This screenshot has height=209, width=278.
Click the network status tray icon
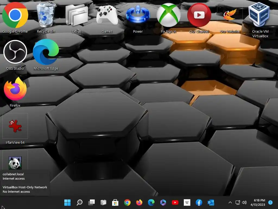point(238,202)
